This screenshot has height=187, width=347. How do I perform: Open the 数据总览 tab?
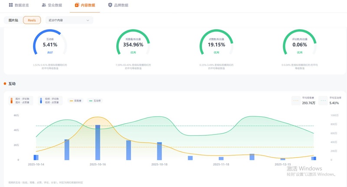pos(19,5)
